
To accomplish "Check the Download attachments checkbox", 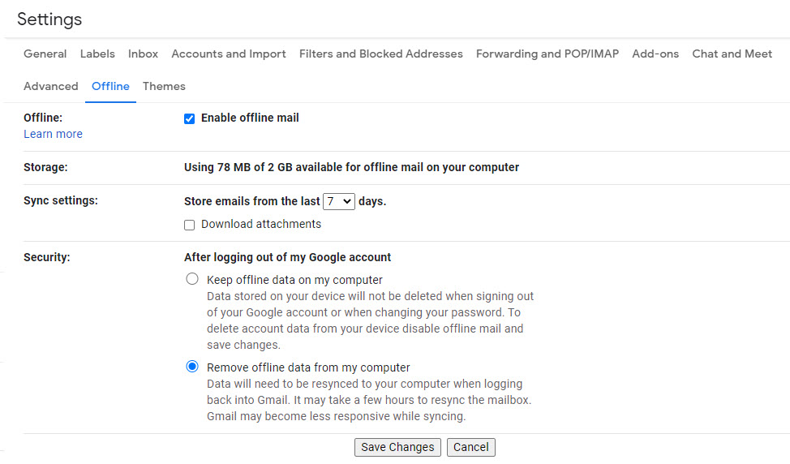I will coord(190,226).
